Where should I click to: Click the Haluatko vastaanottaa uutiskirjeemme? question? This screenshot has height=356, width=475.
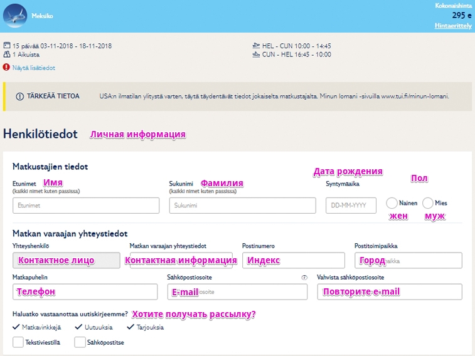pyautogui.click(x=70, y=314)
